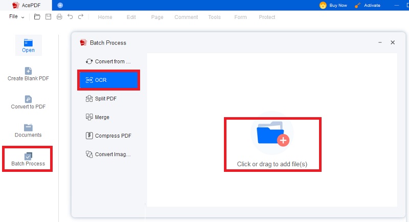Click 'Click or drag to add file(s)' text

coord(272,164)
